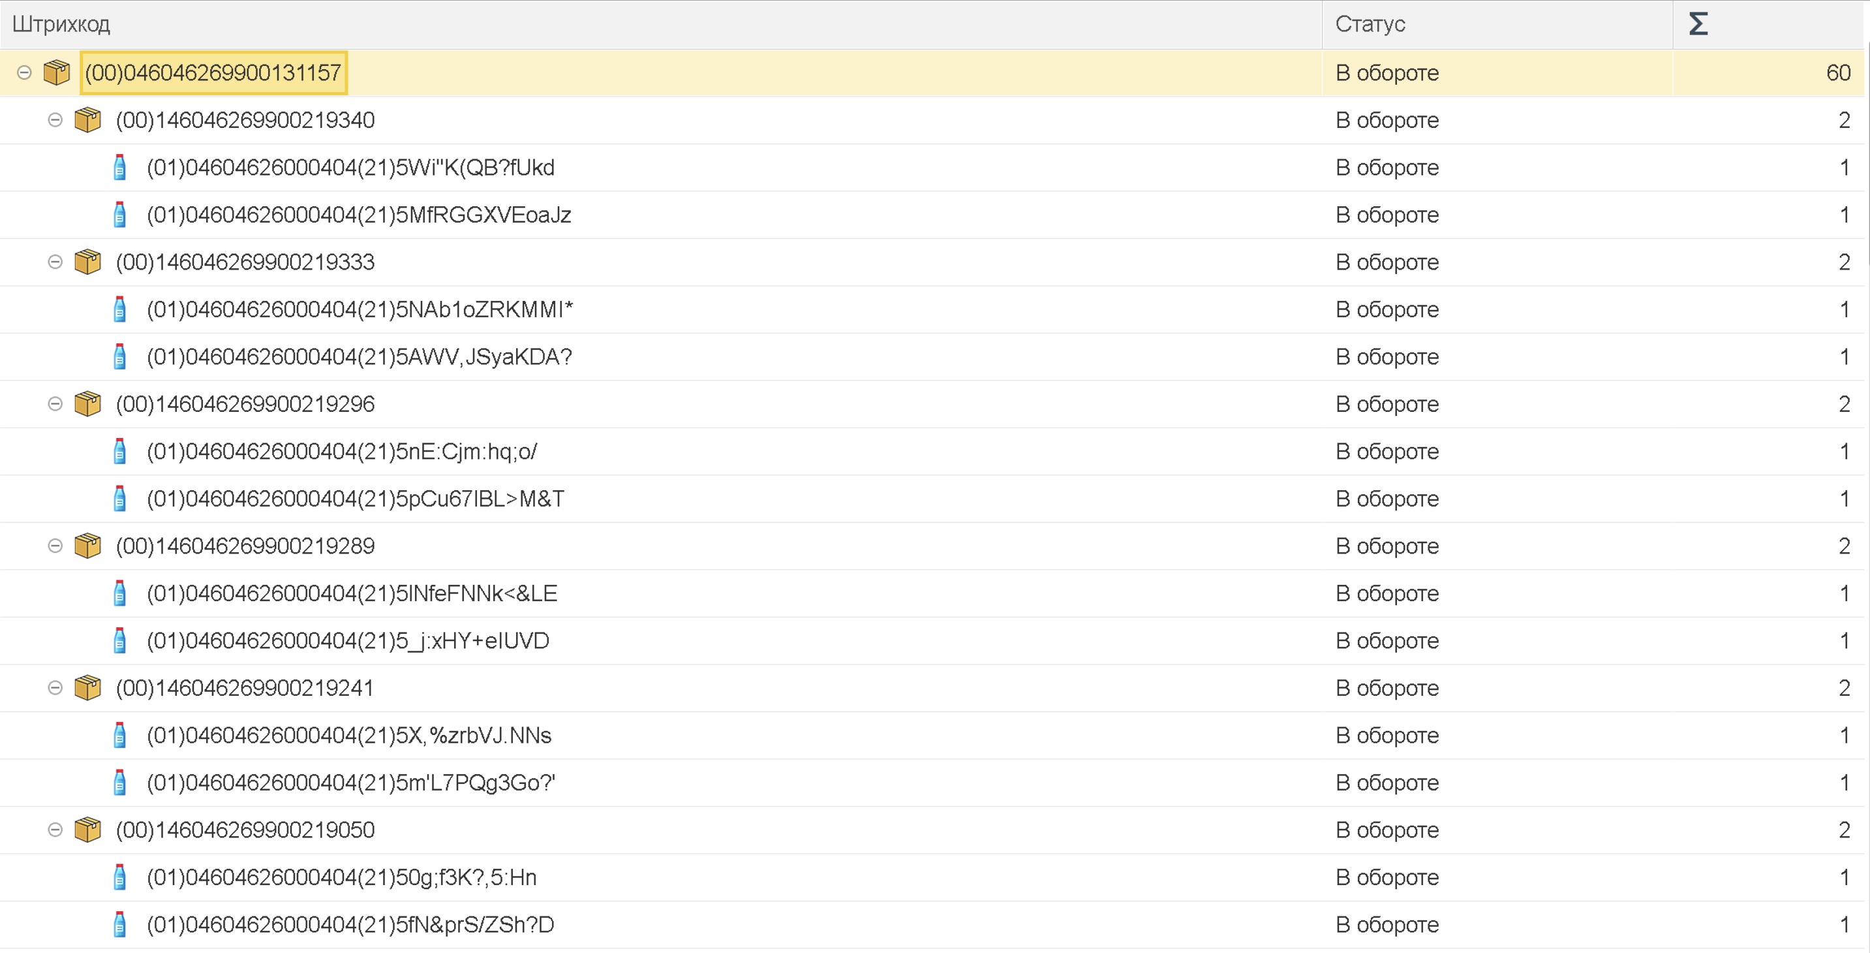Screen dimensions: 1870x953
Task: Collapse package 146046269900219340
Action: point(55,120)
